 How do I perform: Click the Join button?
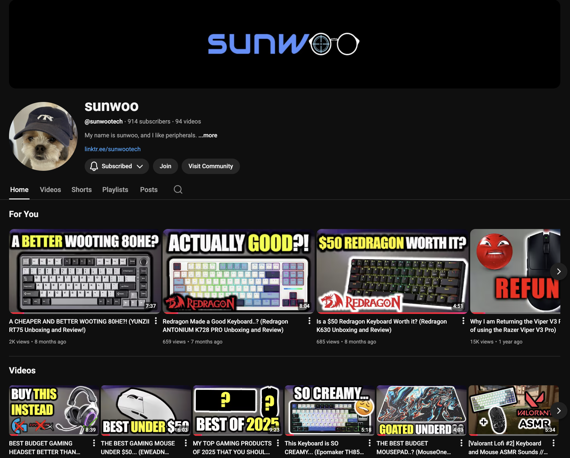pyautogui.click(x=165, y=166)
